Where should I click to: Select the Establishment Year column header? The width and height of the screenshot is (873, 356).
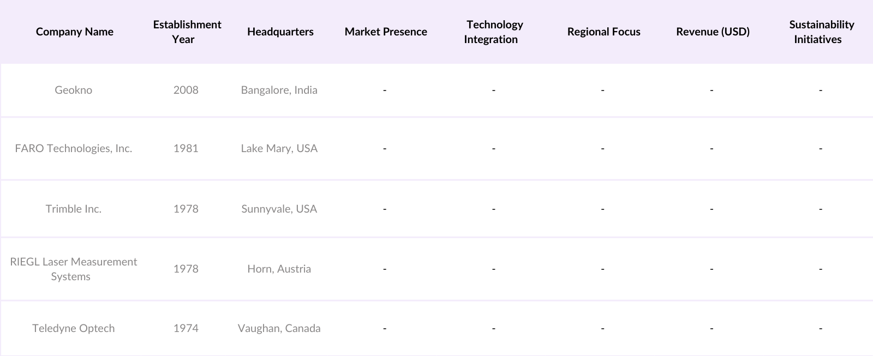click(x=187, y=32)
